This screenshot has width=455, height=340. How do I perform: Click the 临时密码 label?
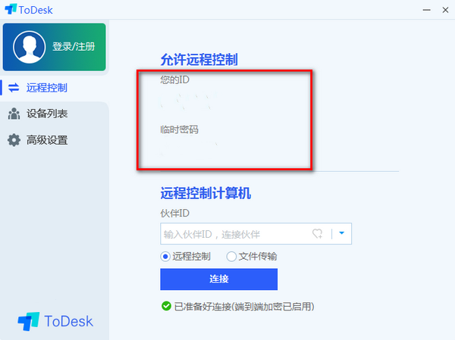pos(179,129)
